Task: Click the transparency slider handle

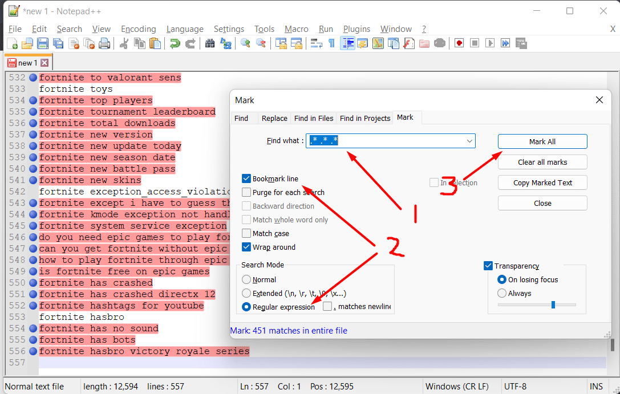Action: pos(553,305)
